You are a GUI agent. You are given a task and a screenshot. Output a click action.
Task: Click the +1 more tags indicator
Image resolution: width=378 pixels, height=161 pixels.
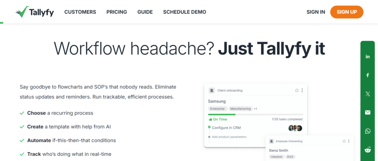coord(255,109)
